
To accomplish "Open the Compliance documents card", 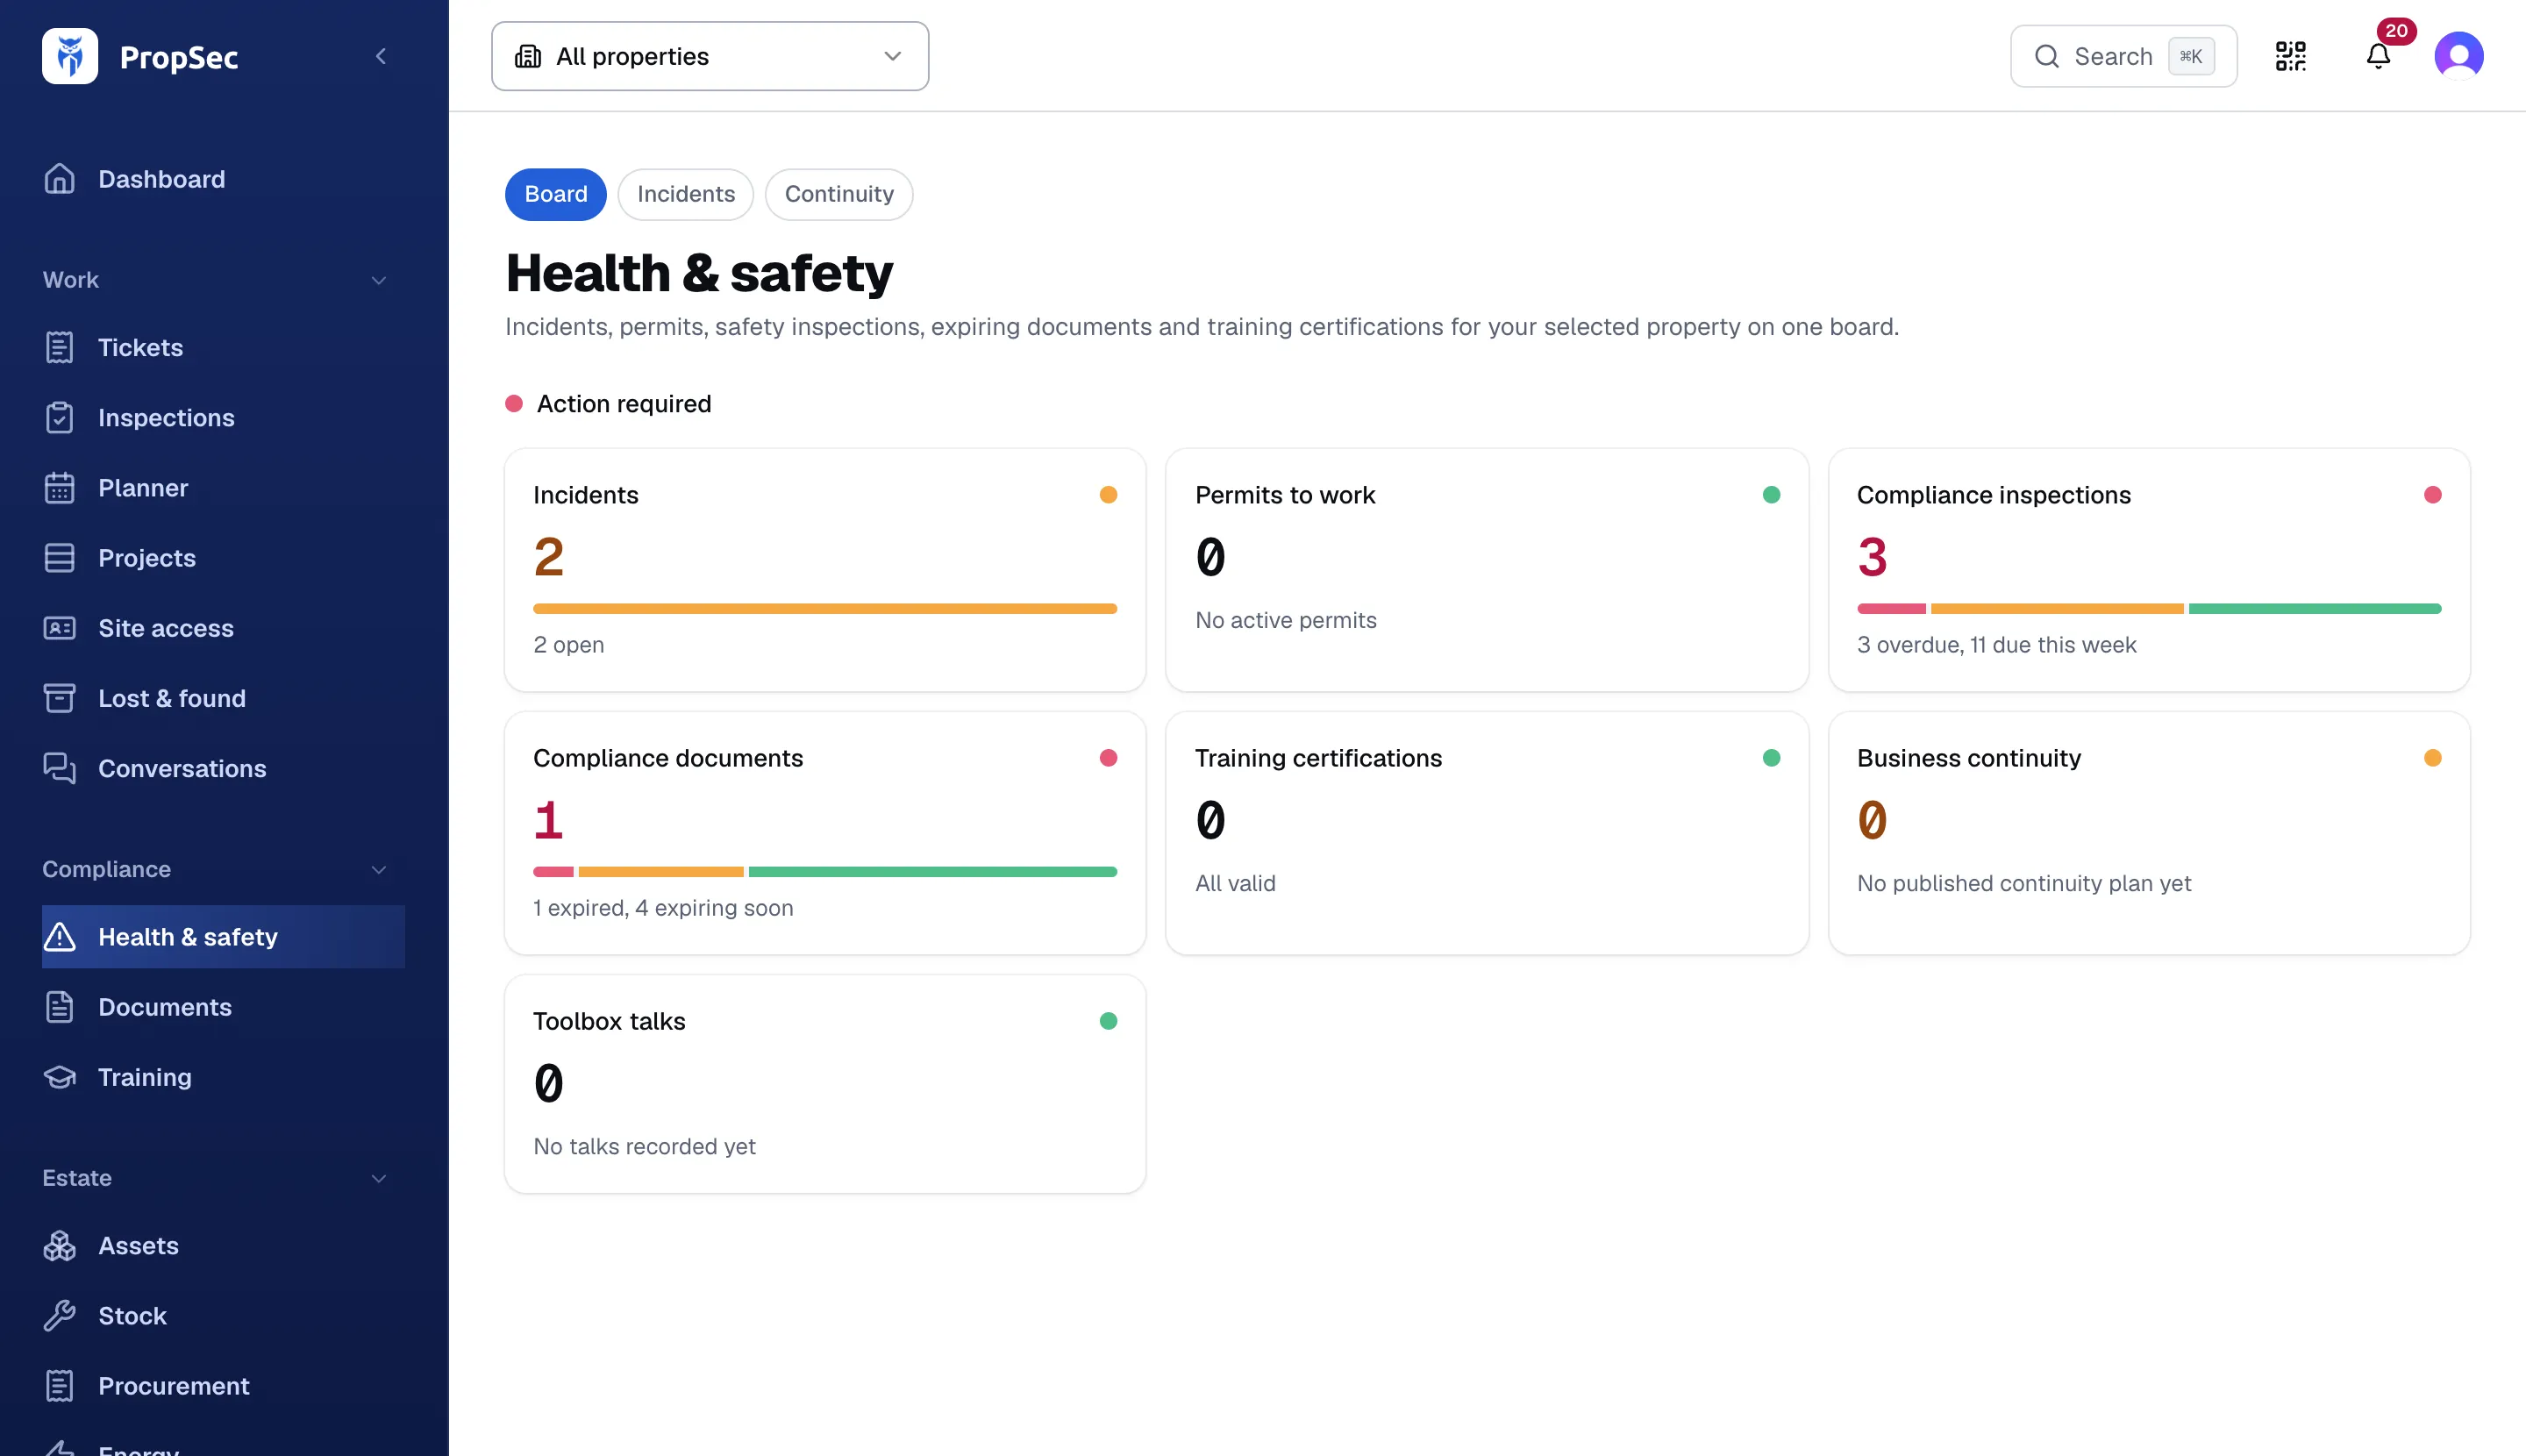I will click(x=825, y=833).
